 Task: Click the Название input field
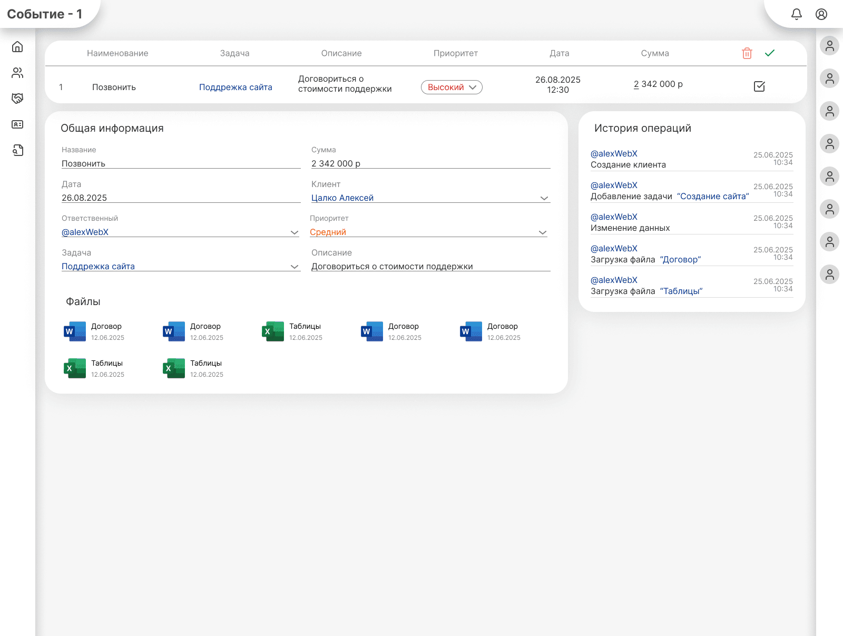(181, 163)
